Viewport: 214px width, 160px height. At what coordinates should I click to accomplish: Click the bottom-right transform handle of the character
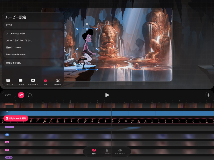click(97, 70)
